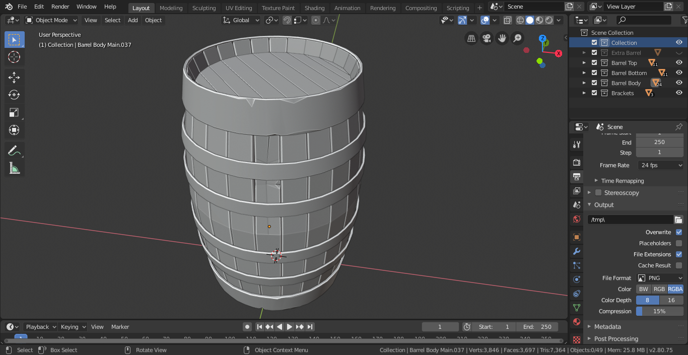The width and height of the screenshot is (688, 355).
Task: Hide the Barrel Top collection
Action: click(x=679, y=63)
